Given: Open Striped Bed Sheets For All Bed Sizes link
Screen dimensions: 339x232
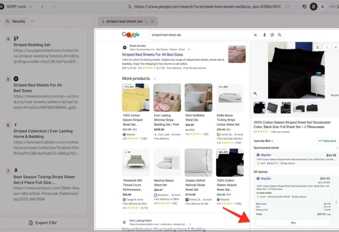Looking at the screenshot, I should pyautogui.click(x=153, y=54).
